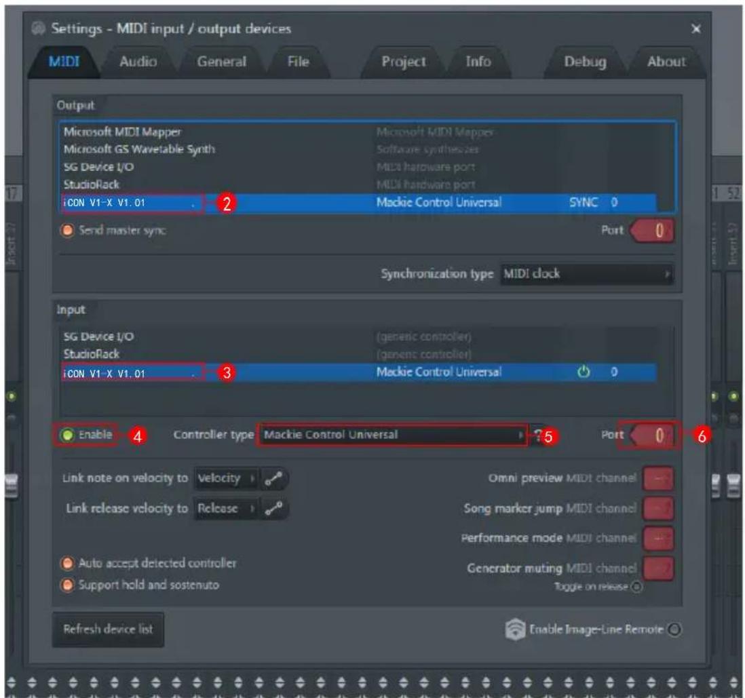Select SG Device I/O in Input list
The height and width of the screenshot is (698, 745).
[360, 337]
